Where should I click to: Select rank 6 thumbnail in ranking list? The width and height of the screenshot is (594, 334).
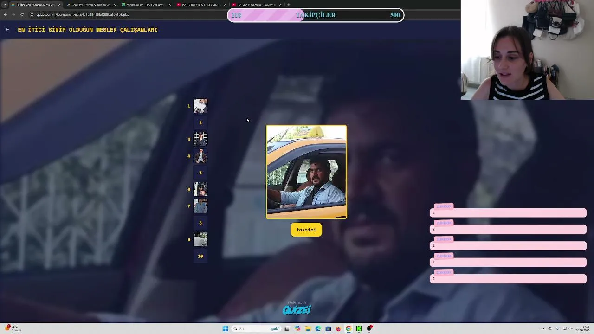pos(200,189)
